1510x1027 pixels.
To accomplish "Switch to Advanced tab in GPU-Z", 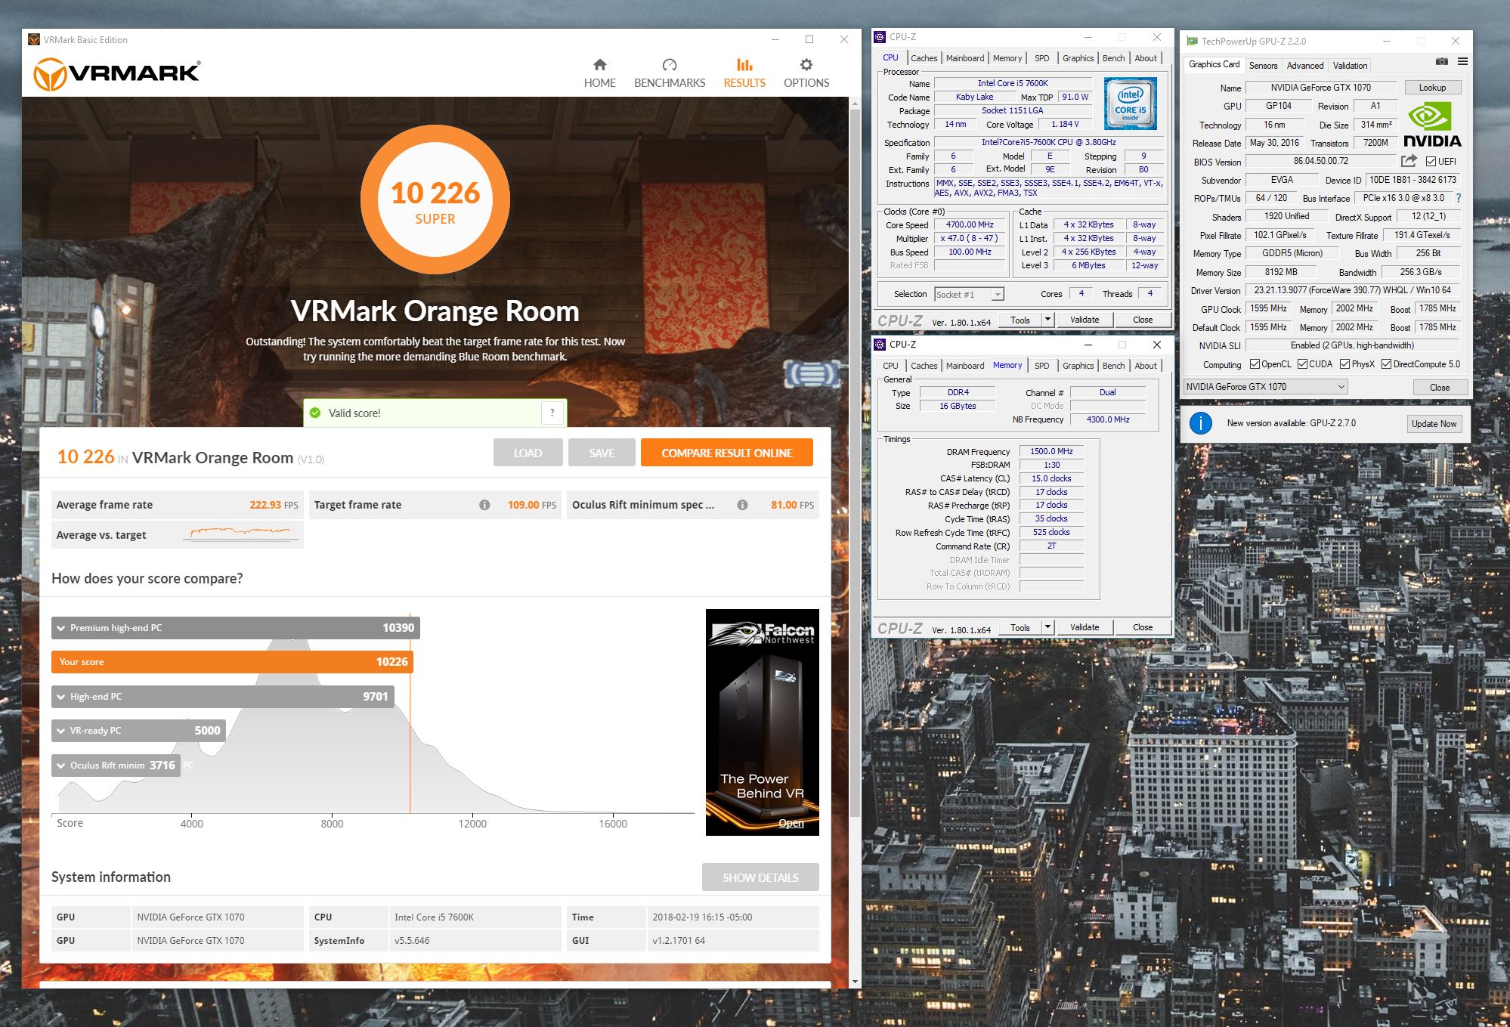I will pyautogui.click(x=1305, y=66).
